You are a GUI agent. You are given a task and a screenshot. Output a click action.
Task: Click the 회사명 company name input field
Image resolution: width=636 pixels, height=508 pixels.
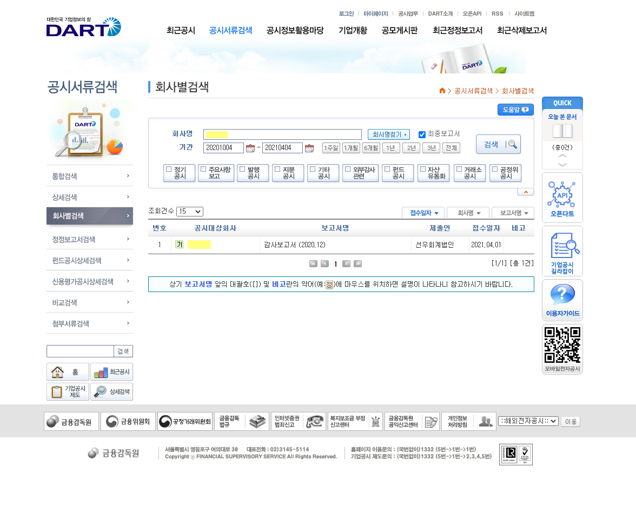coord(282,134)
